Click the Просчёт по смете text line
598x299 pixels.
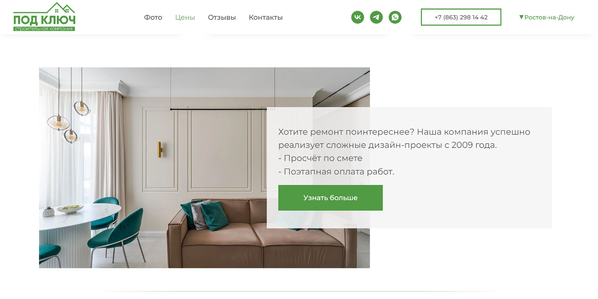(320, 158)
